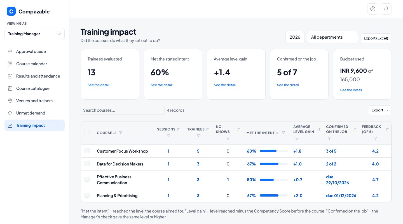Screen dimensions: 403x224
Task: Click due 29/10/2026 in Effective Business Communication row
Action: coord(338,180)
